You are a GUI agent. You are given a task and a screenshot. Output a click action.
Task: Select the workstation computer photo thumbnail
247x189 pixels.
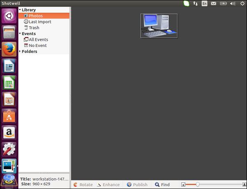[158, 26]
